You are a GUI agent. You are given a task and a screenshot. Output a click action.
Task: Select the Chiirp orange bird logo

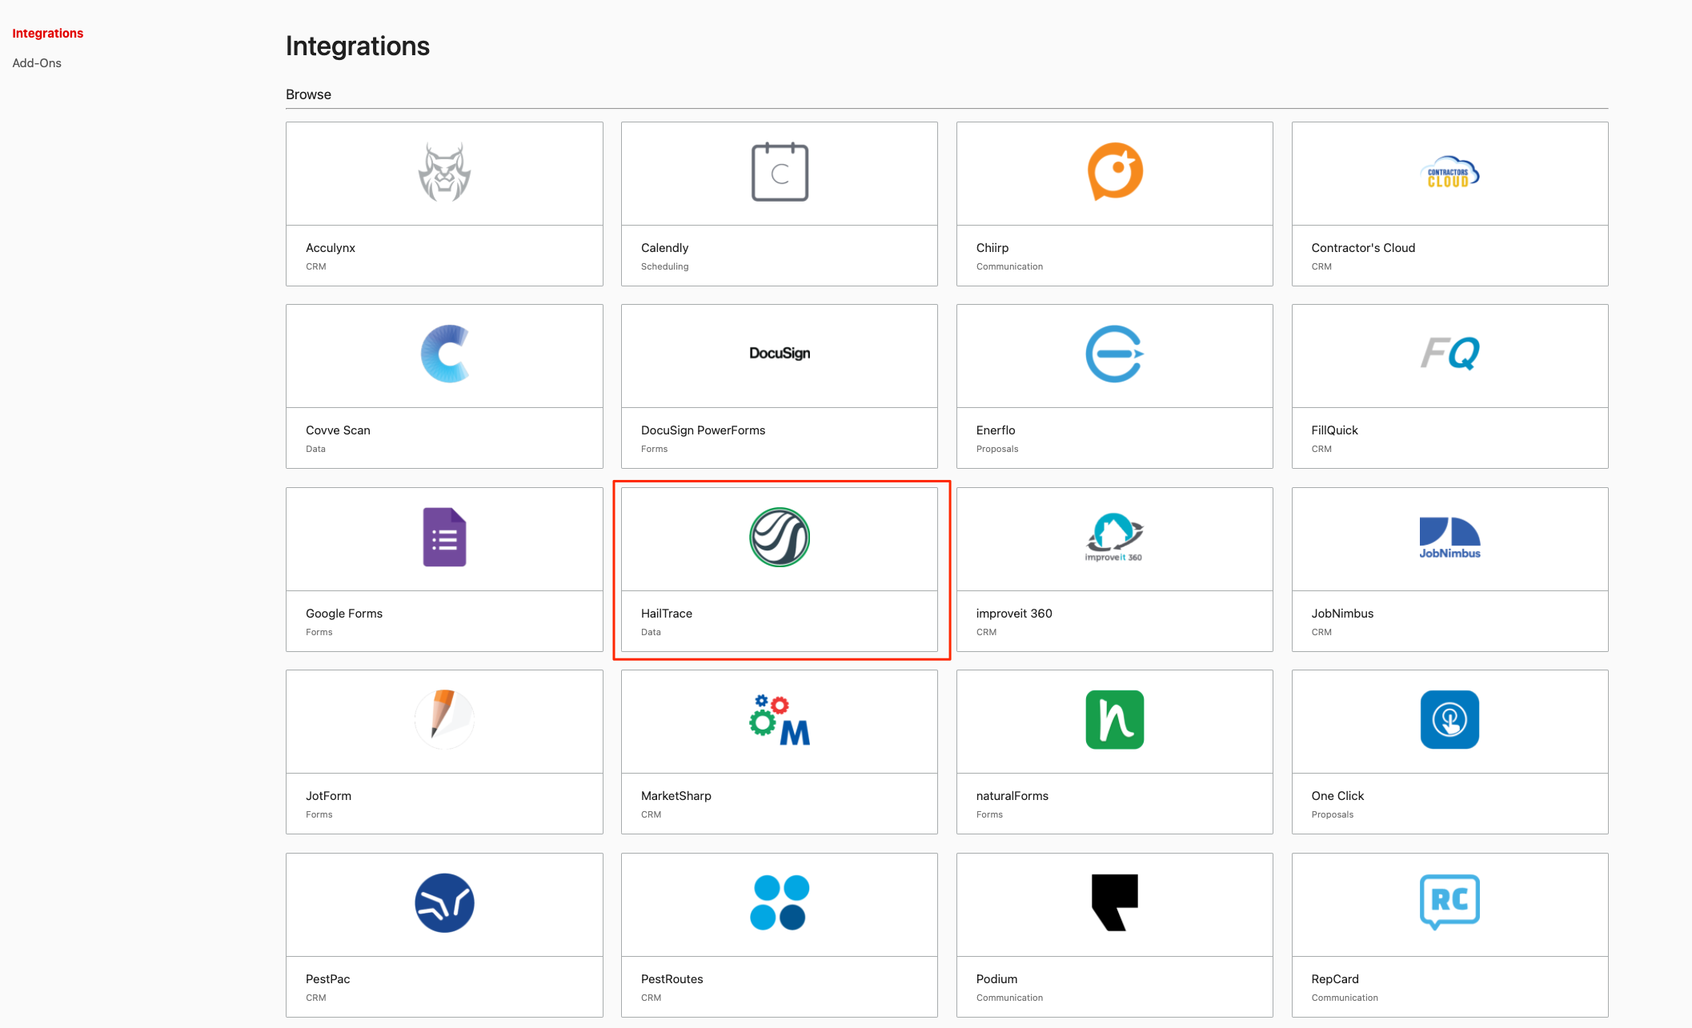[1115, 171]
